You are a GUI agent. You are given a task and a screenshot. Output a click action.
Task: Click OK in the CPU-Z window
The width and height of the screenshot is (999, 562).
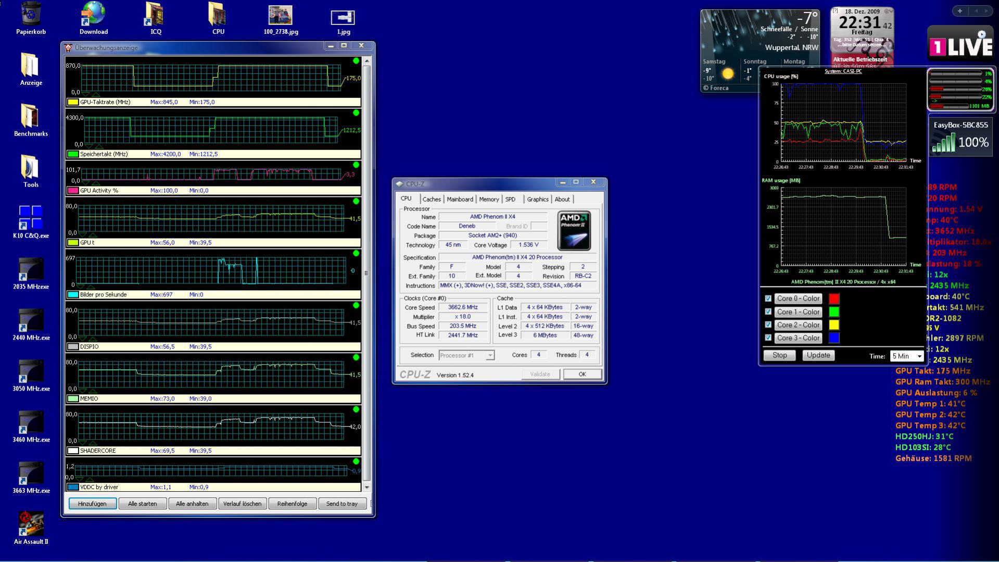pyautogui.click(x=582, y=374)
